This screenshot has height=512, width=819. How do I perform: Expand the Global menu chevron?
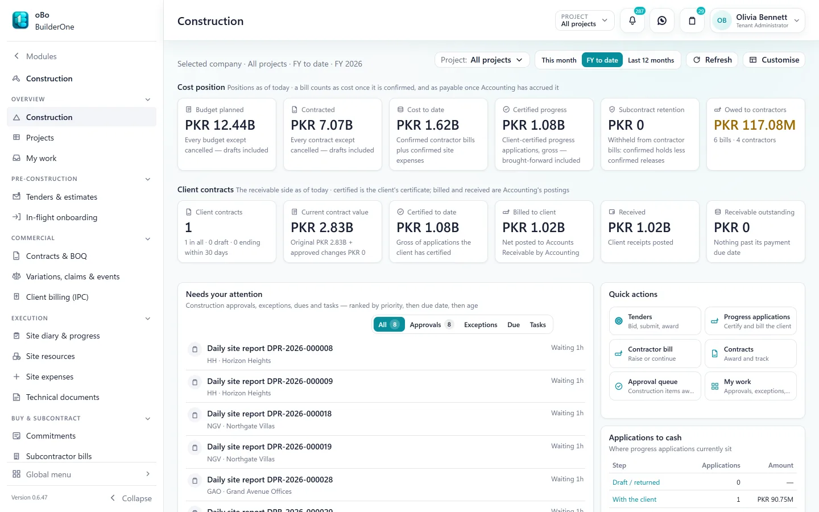pyautogui.click(x=148, y=474)
